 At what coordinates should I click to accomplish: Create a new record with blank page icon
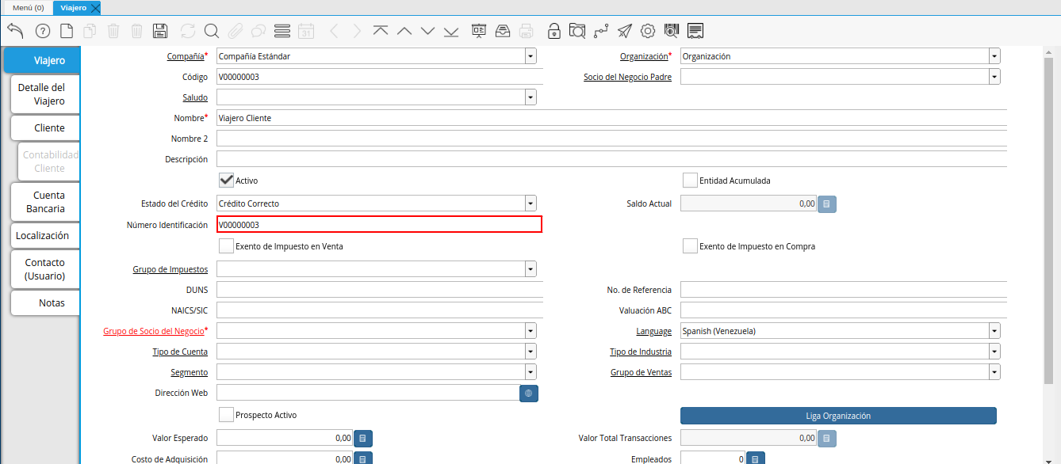(x=67, y=31)
